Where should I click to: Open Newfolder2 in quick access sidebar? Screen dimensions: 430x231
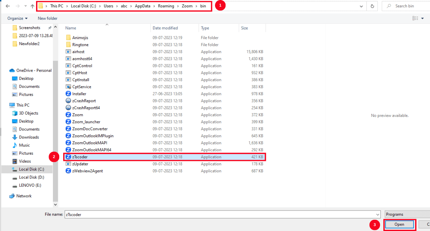pos(29,44)
